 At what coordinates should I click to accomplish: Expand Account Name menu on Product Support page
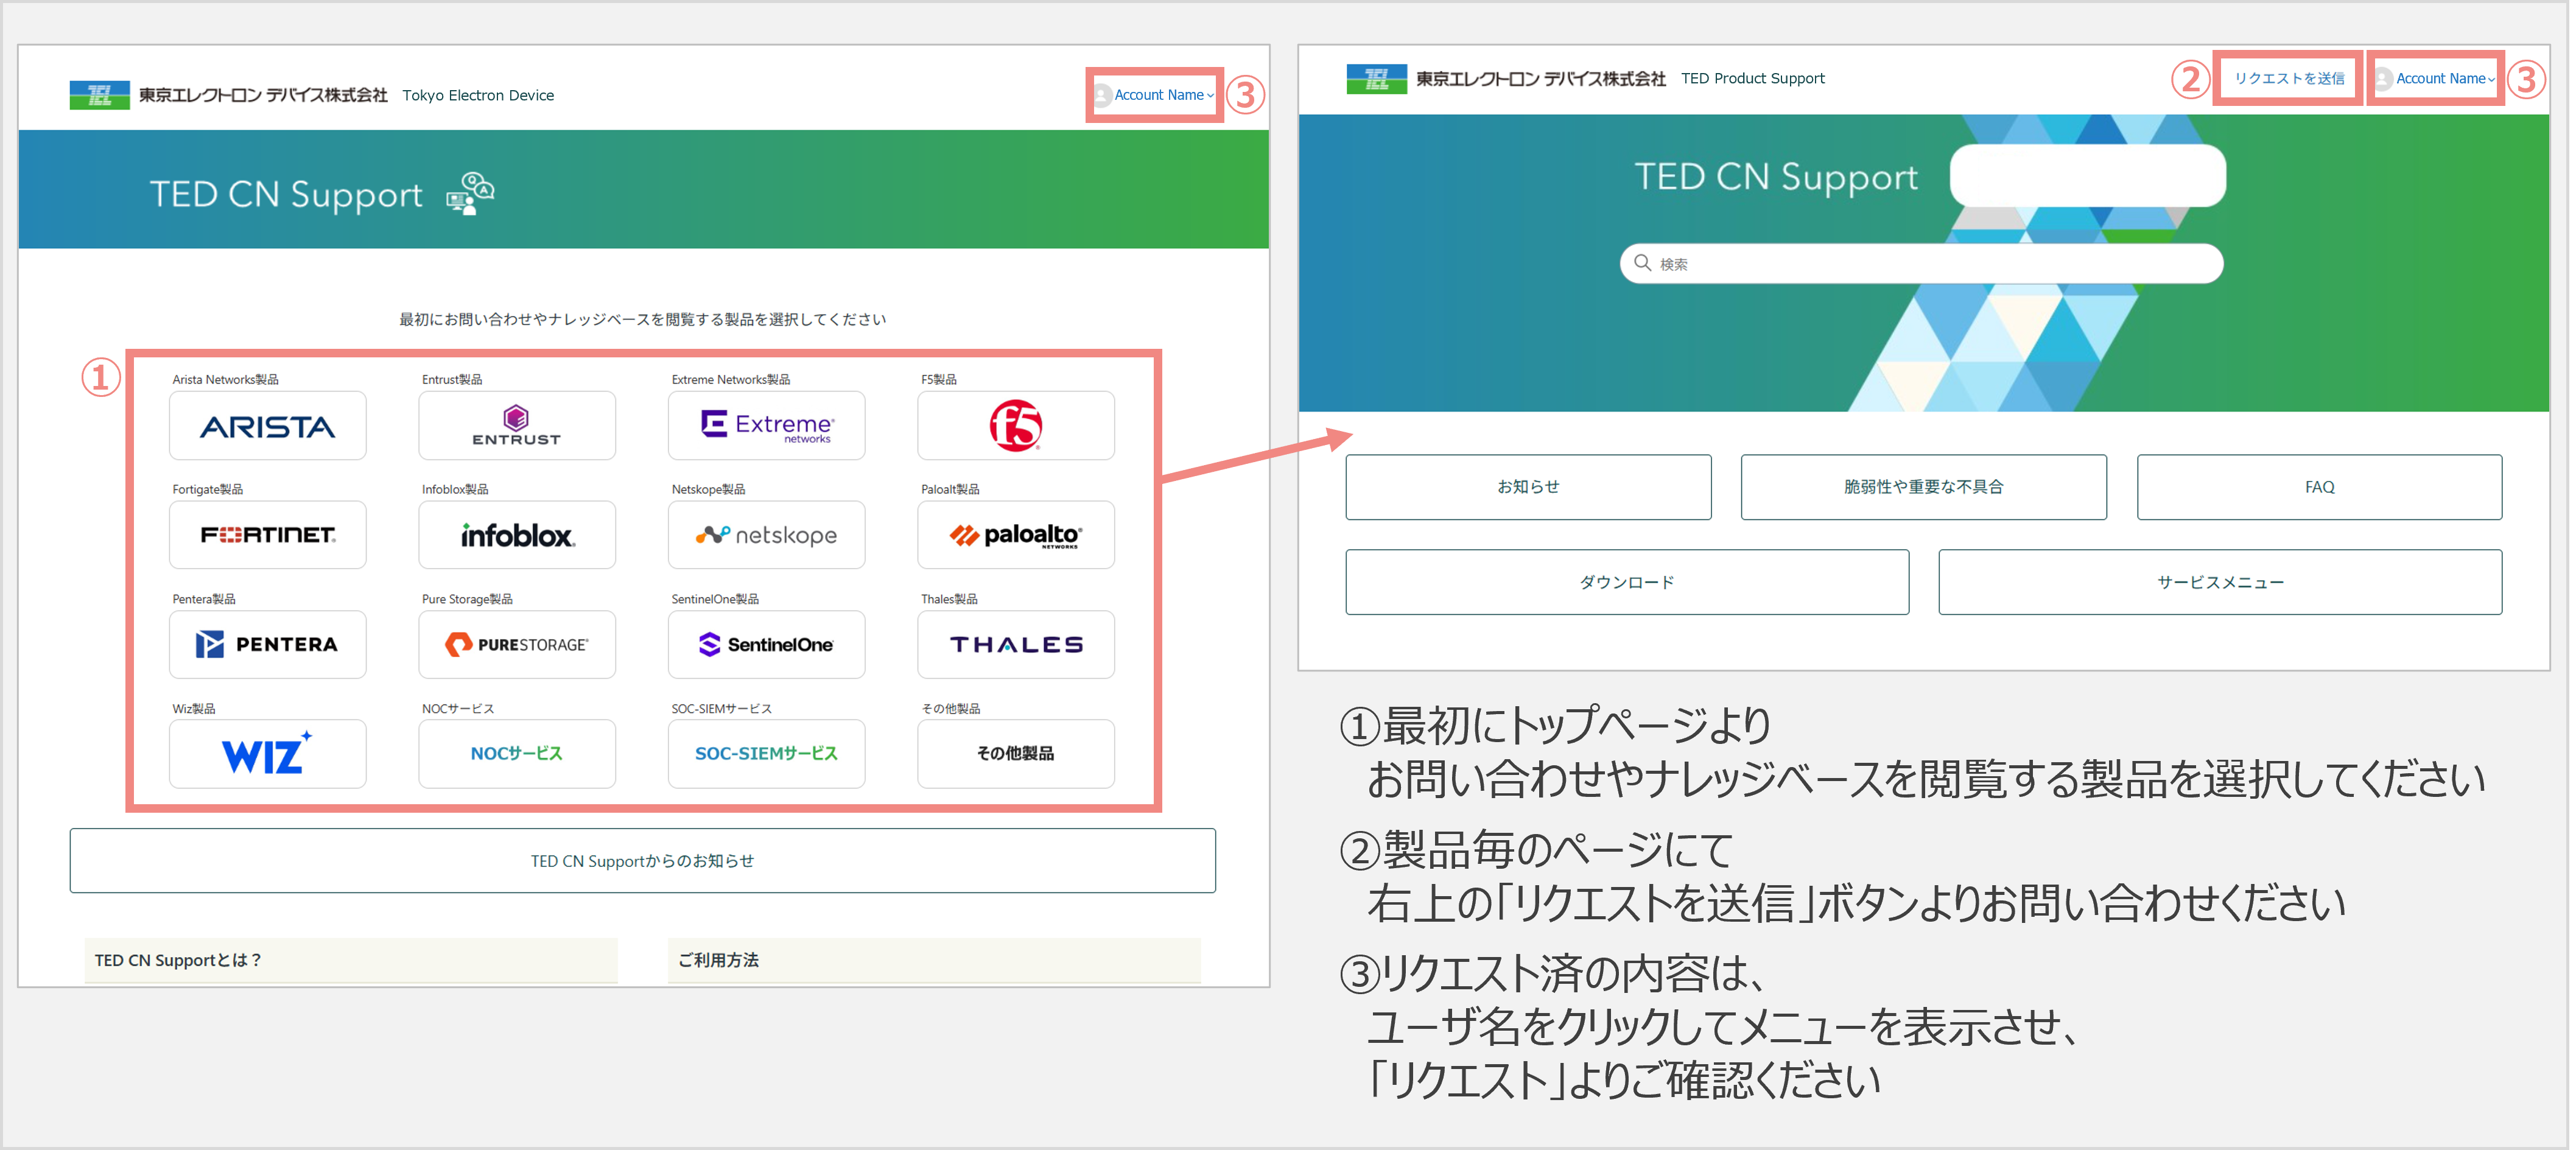pyautogui.click(x=2445, y=78)
